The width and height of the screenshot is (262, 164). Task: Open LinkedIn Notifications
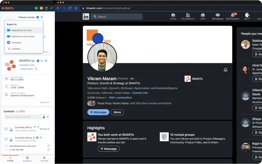tap(233, 16)
